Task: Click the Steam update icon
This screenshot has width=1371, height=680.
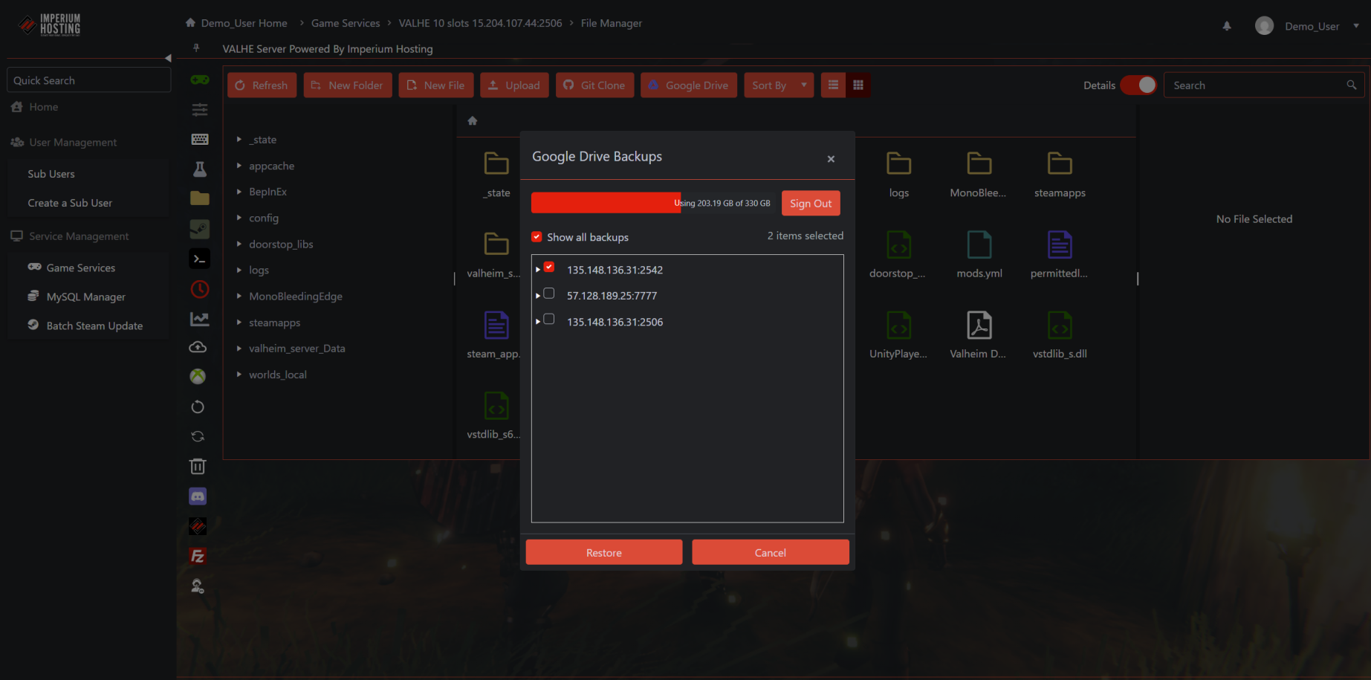Action: pos(199,229)
